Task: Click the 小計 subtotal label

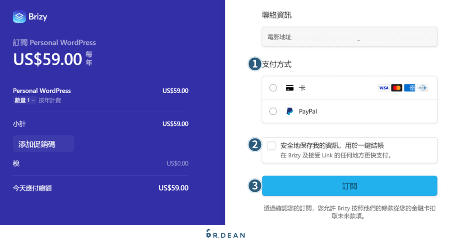Action: (x=19, y=124)
